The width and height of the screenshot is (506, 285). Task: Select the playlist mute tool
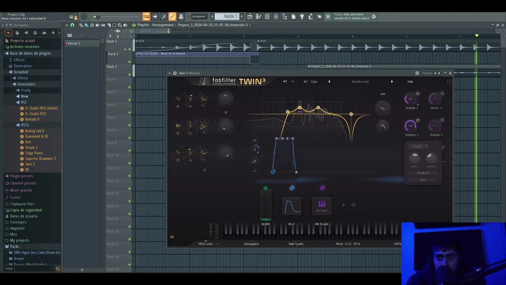click(98, 25)
